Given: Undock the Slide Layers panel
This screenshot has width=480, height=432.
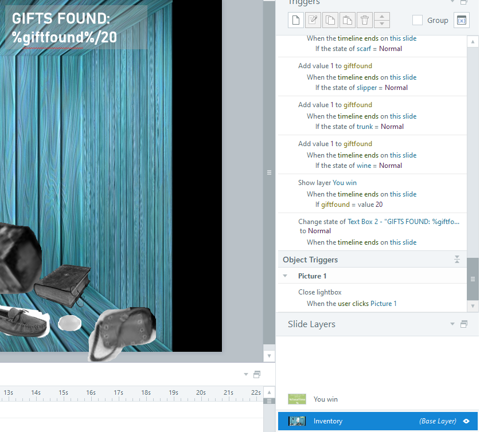Looking at the screenshot, I should [464, 324].
